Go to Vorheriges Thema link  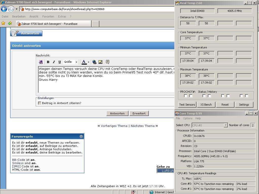[x=114, y=126]
